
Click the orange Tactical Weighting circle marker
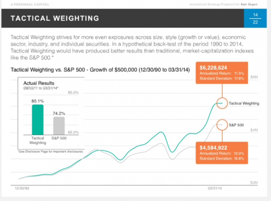(222, 103)
